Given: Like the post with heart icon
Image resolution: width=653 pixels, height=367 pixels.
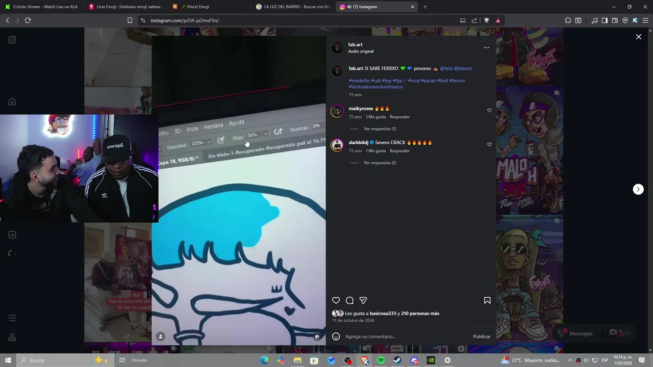Looking at the screenshot, I should [x=336, y=301].
